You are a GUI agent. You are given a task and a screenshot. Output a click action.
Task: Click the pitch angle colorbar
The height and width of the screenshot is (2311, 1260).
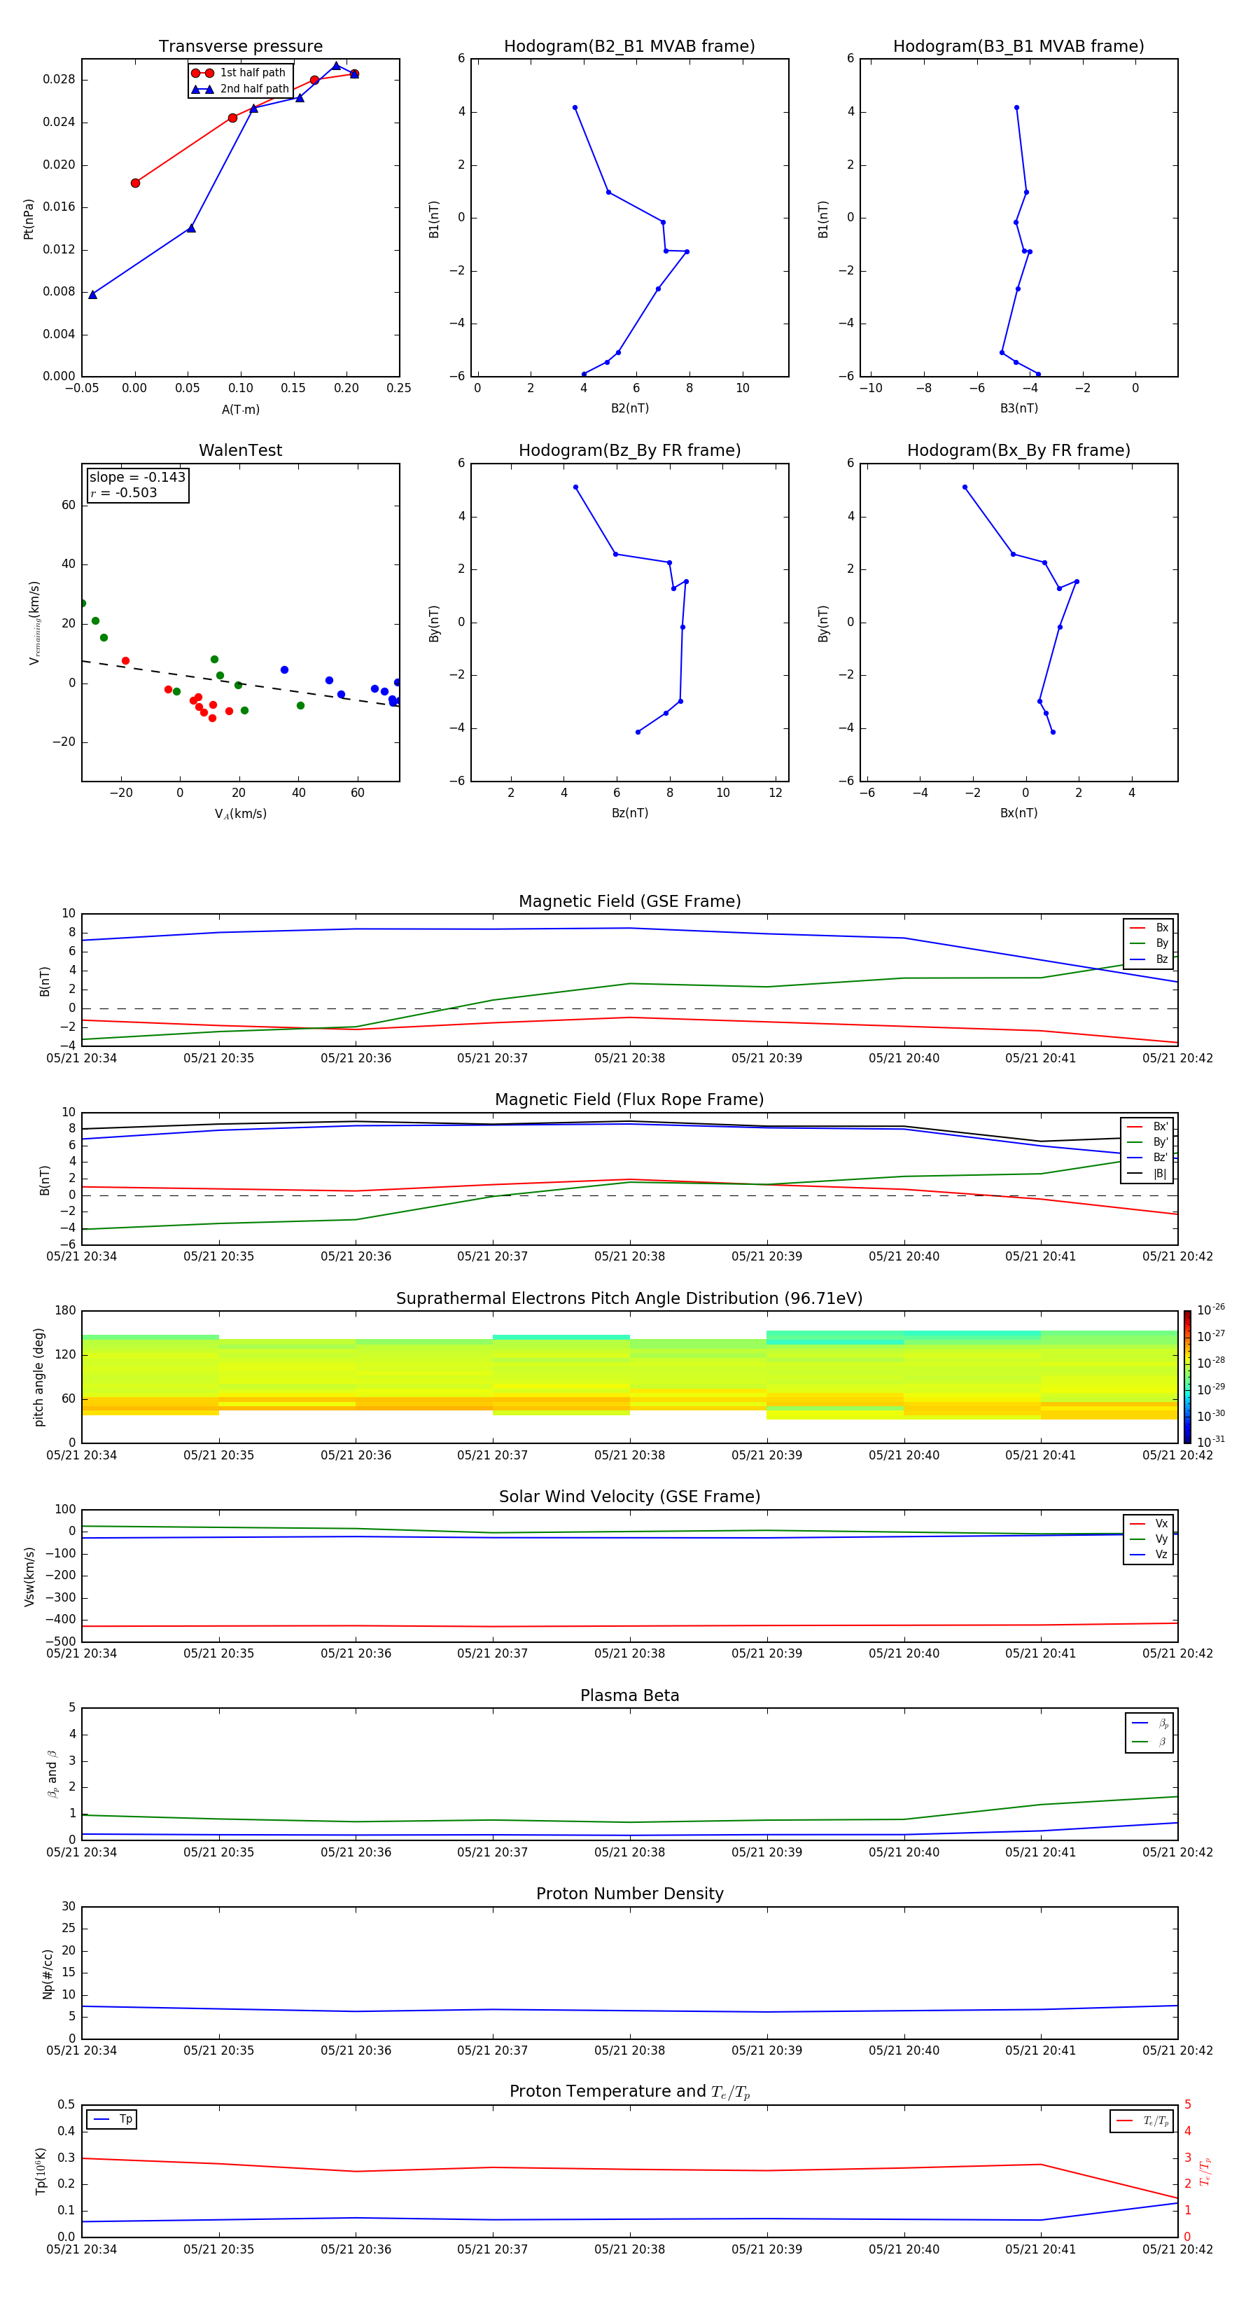[x=1187, y=1377]
